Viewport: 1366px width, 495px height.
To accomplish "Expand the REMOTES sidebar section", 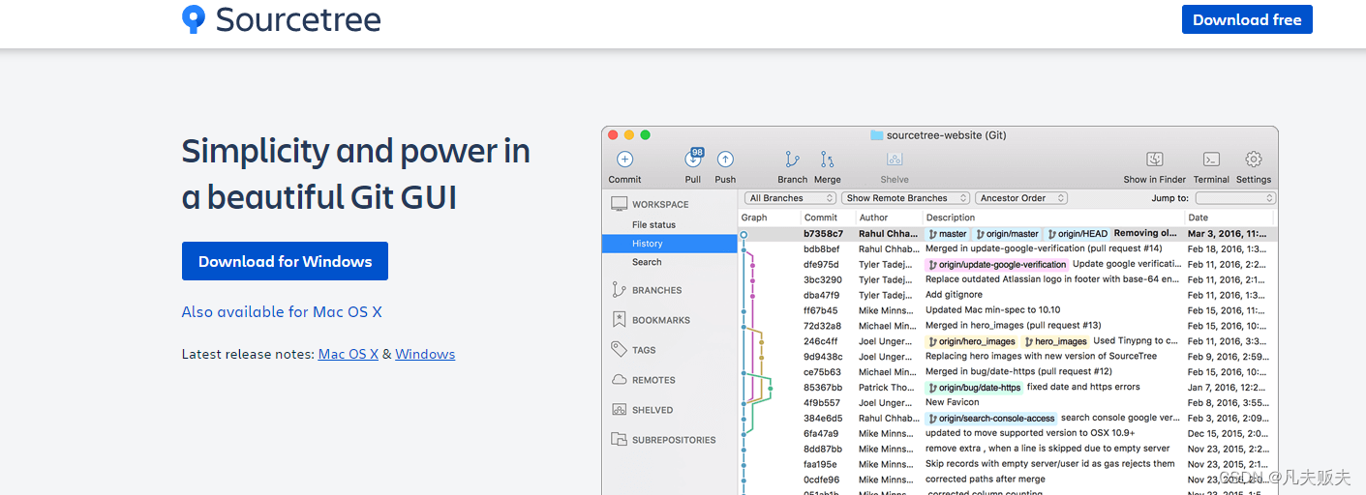I will (x=653, y=380).
